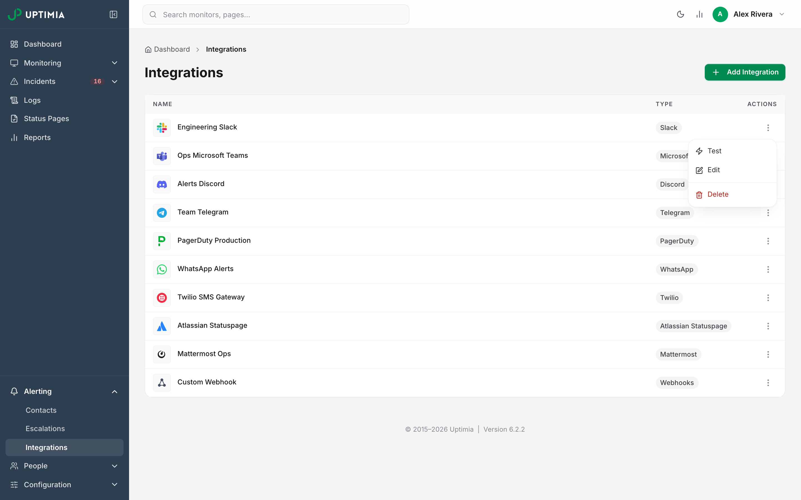Open actions menu for PagerDuty Production
The width and height of the screenshot is (801, 500).
tap(768, 241)
